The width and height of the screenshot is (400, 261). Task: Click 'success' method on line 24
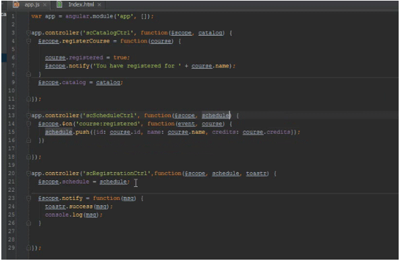point(81,207)
